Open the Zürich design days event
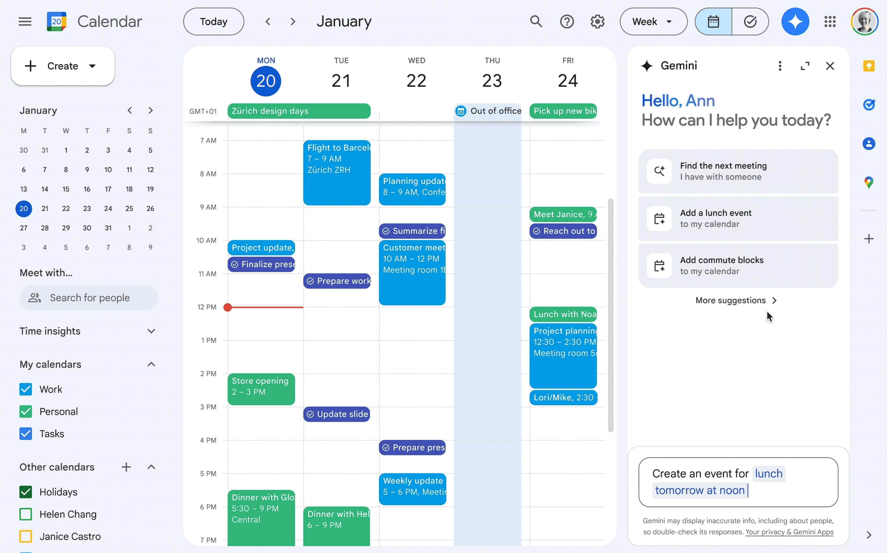 point(299,111)
